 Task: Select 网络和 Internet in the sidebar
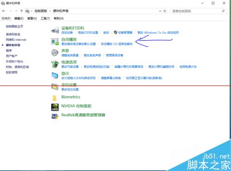pos(16,40)
